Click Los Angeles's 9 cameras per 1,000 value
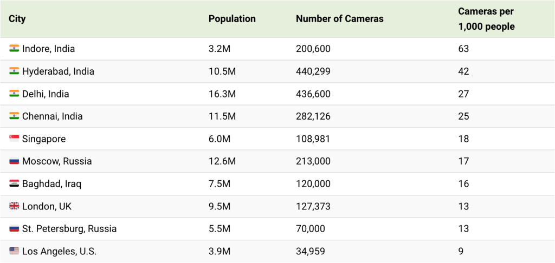The image size is (555, 263). (x=461, y=251)
